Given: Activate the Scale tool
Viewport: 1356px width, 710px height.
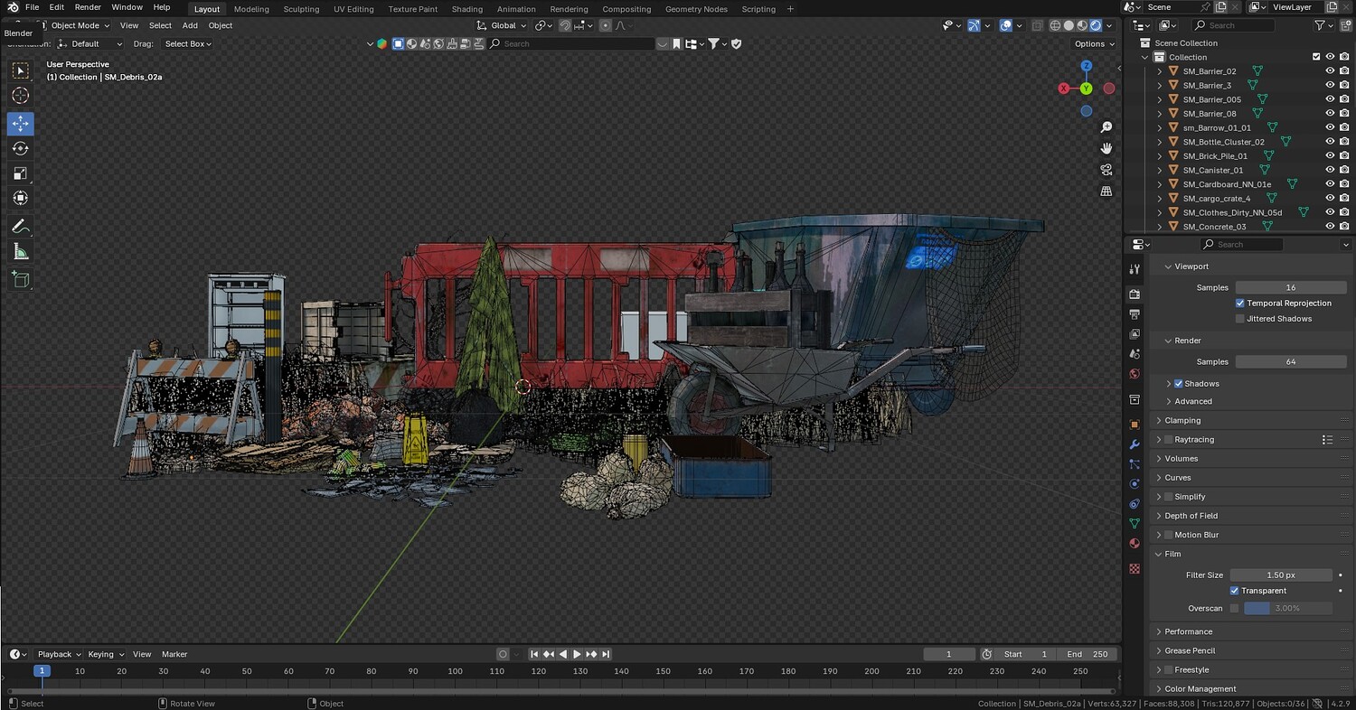Looking at the screenshot, I should point(21,173).
